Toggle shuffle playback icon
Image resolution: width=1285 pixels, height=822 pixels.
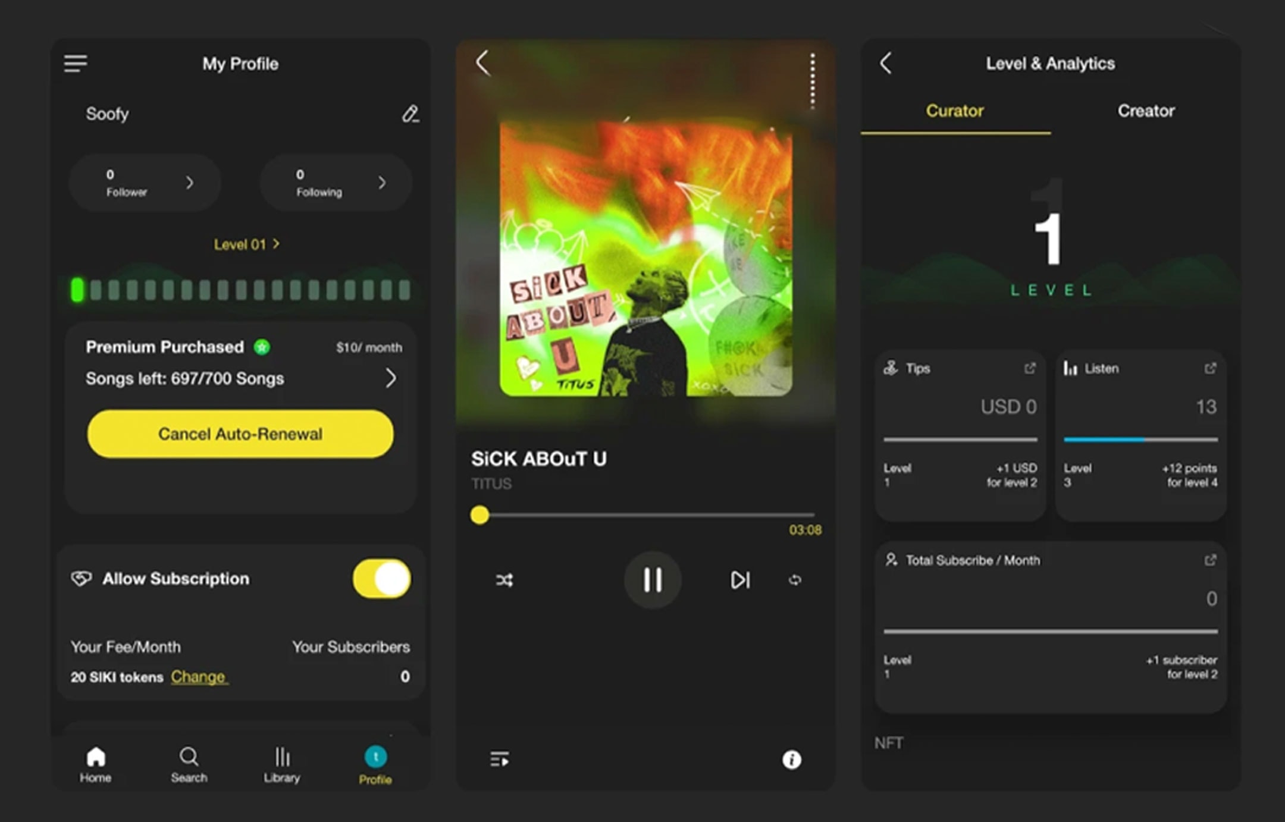(x=504, y=580)
